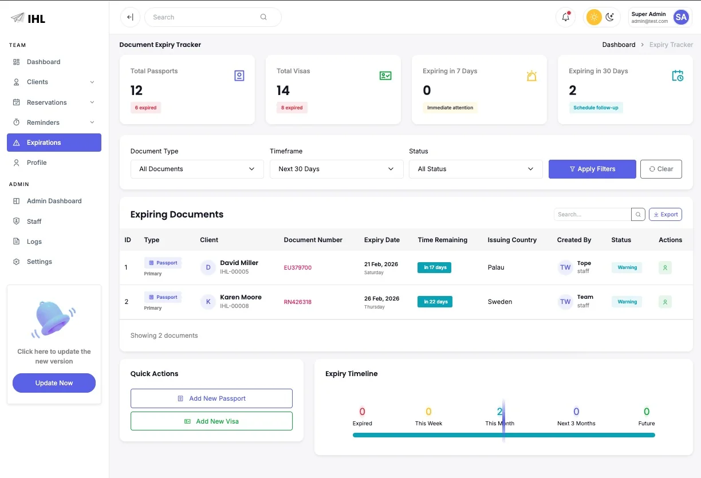Open the Timeframe dropdown

click(x=336, y=169)
